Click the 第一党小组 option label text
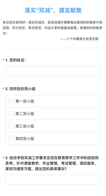 (x=25, y=101)
